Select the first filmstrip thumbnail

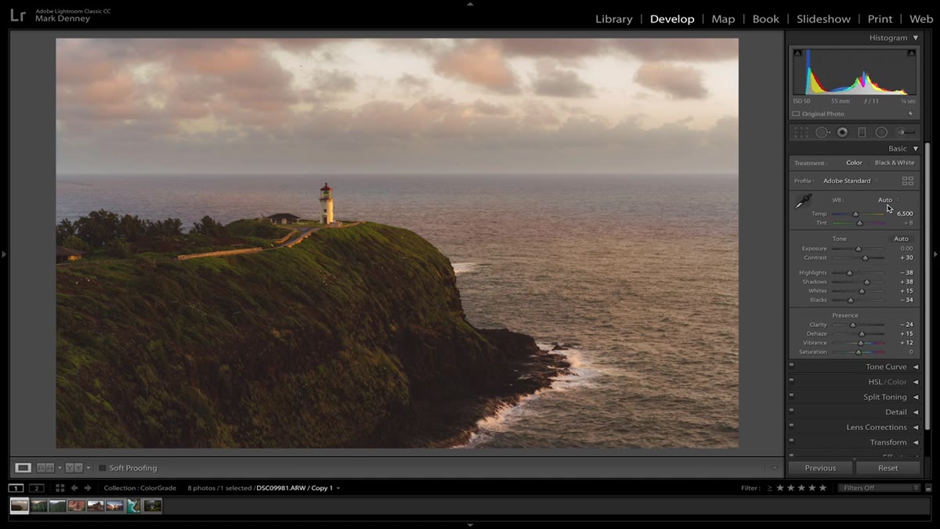click(20, 506)
